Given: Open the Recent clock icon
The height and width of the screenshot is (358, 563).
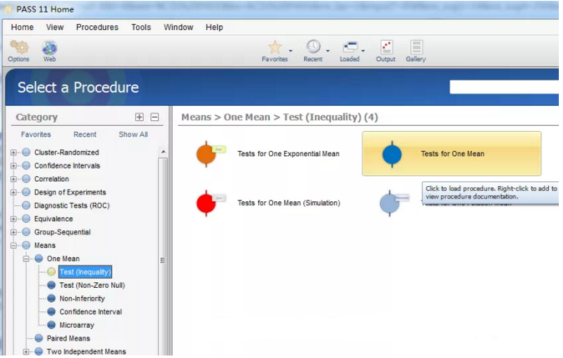Looking at the screenshot, I should pyautogui.click(x=313, y=48).
